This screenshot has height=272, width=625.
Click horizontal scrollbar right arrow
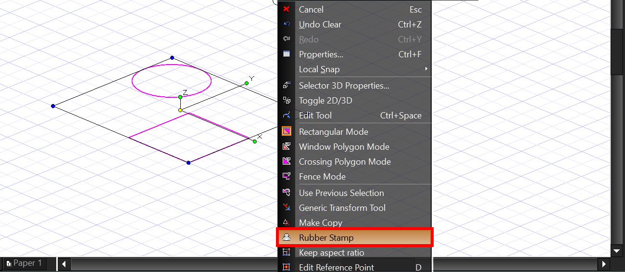click(604, 264)
